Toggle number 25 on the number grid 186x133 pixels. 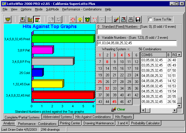point(100,82)
